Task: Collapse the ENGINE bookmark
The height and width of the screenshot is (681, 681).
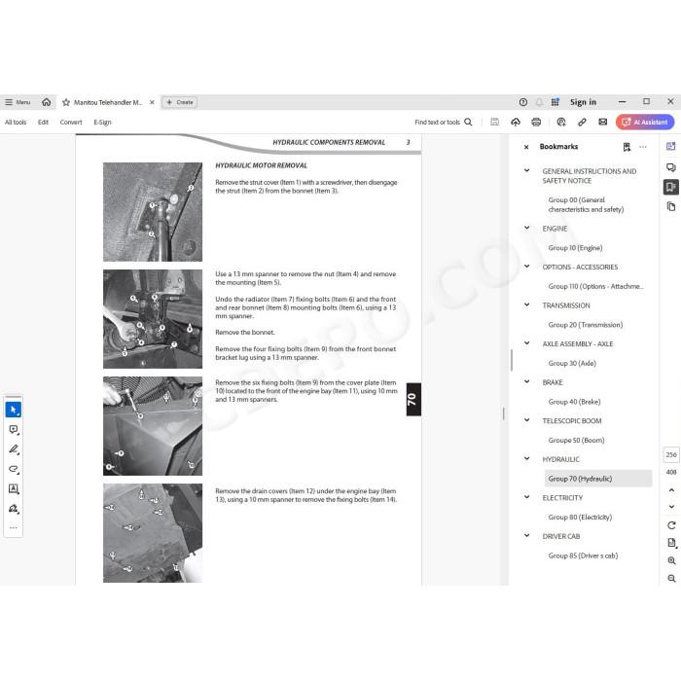Action: (x=527, y=228)
